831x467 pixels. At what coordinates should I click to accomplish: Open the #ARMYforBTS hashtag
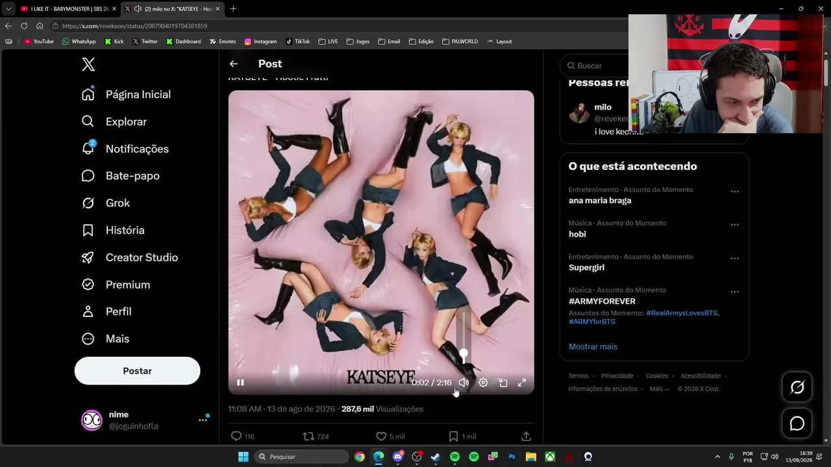click(x=592, y=322)
